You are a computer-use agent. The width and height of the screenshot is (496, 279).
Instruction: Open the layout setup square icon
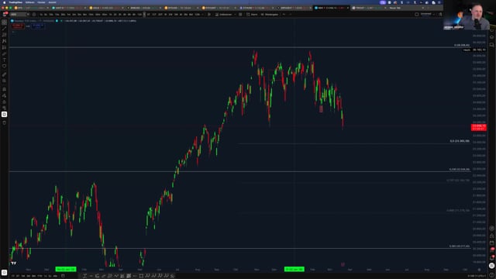click(417, 14)
